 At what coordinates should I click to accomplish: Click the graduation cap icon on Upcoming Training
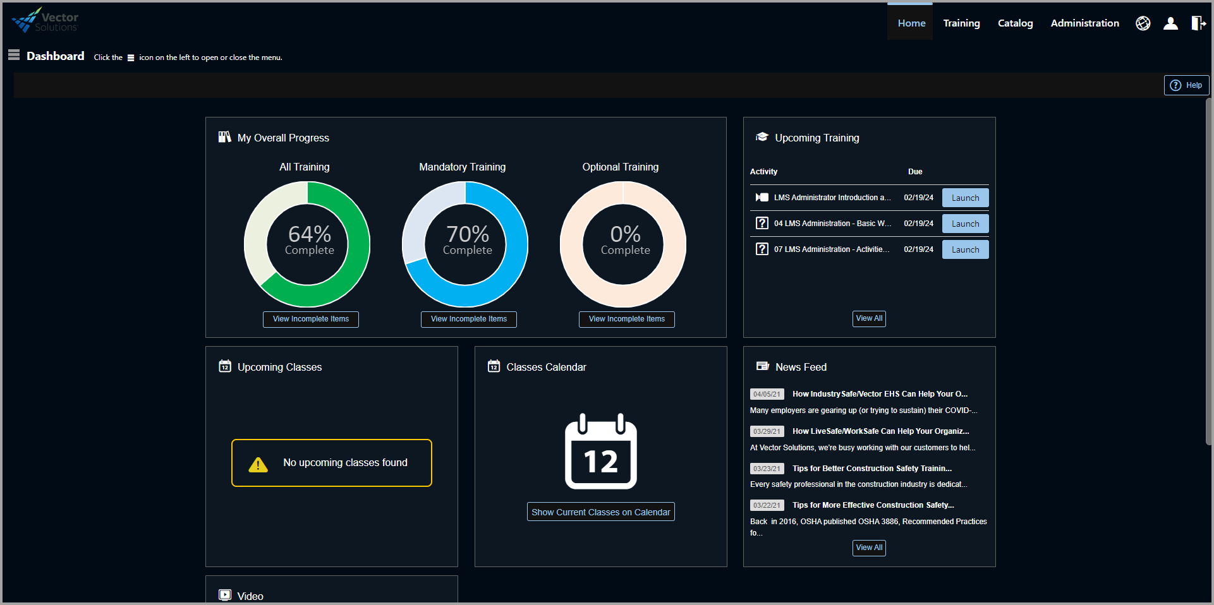pos(762,137)
